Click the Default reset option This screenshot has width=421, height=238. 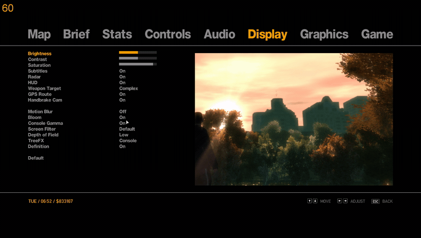(x=36, y=158)
